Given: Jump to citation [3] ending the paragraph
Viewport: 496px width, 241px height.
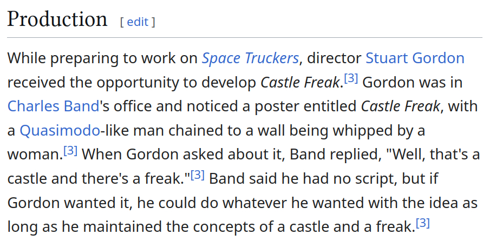Looking at the screenshot, I should click(422, 223).
